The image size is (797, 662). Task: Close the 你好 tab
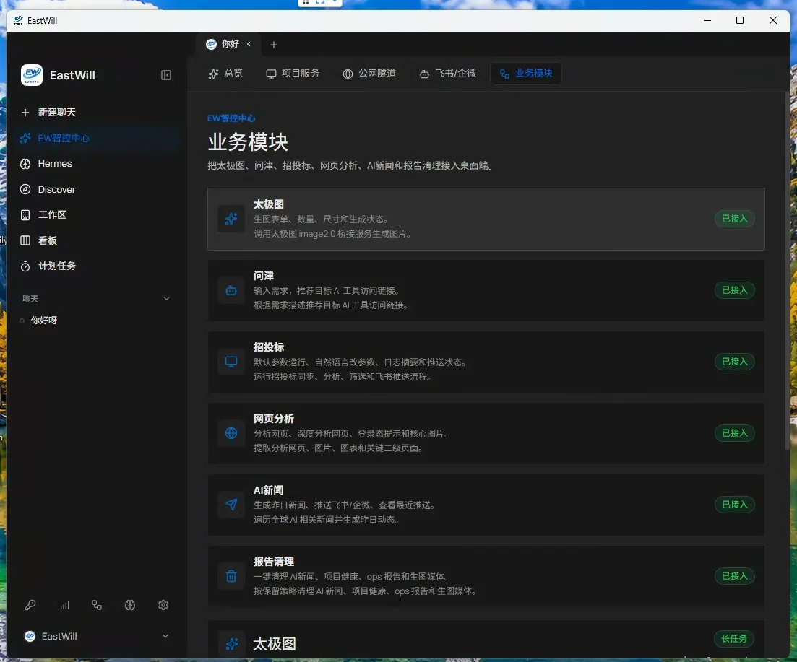[x=248, y=44]
